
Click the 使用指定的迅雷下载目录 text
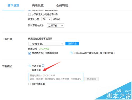coord(40,39)
